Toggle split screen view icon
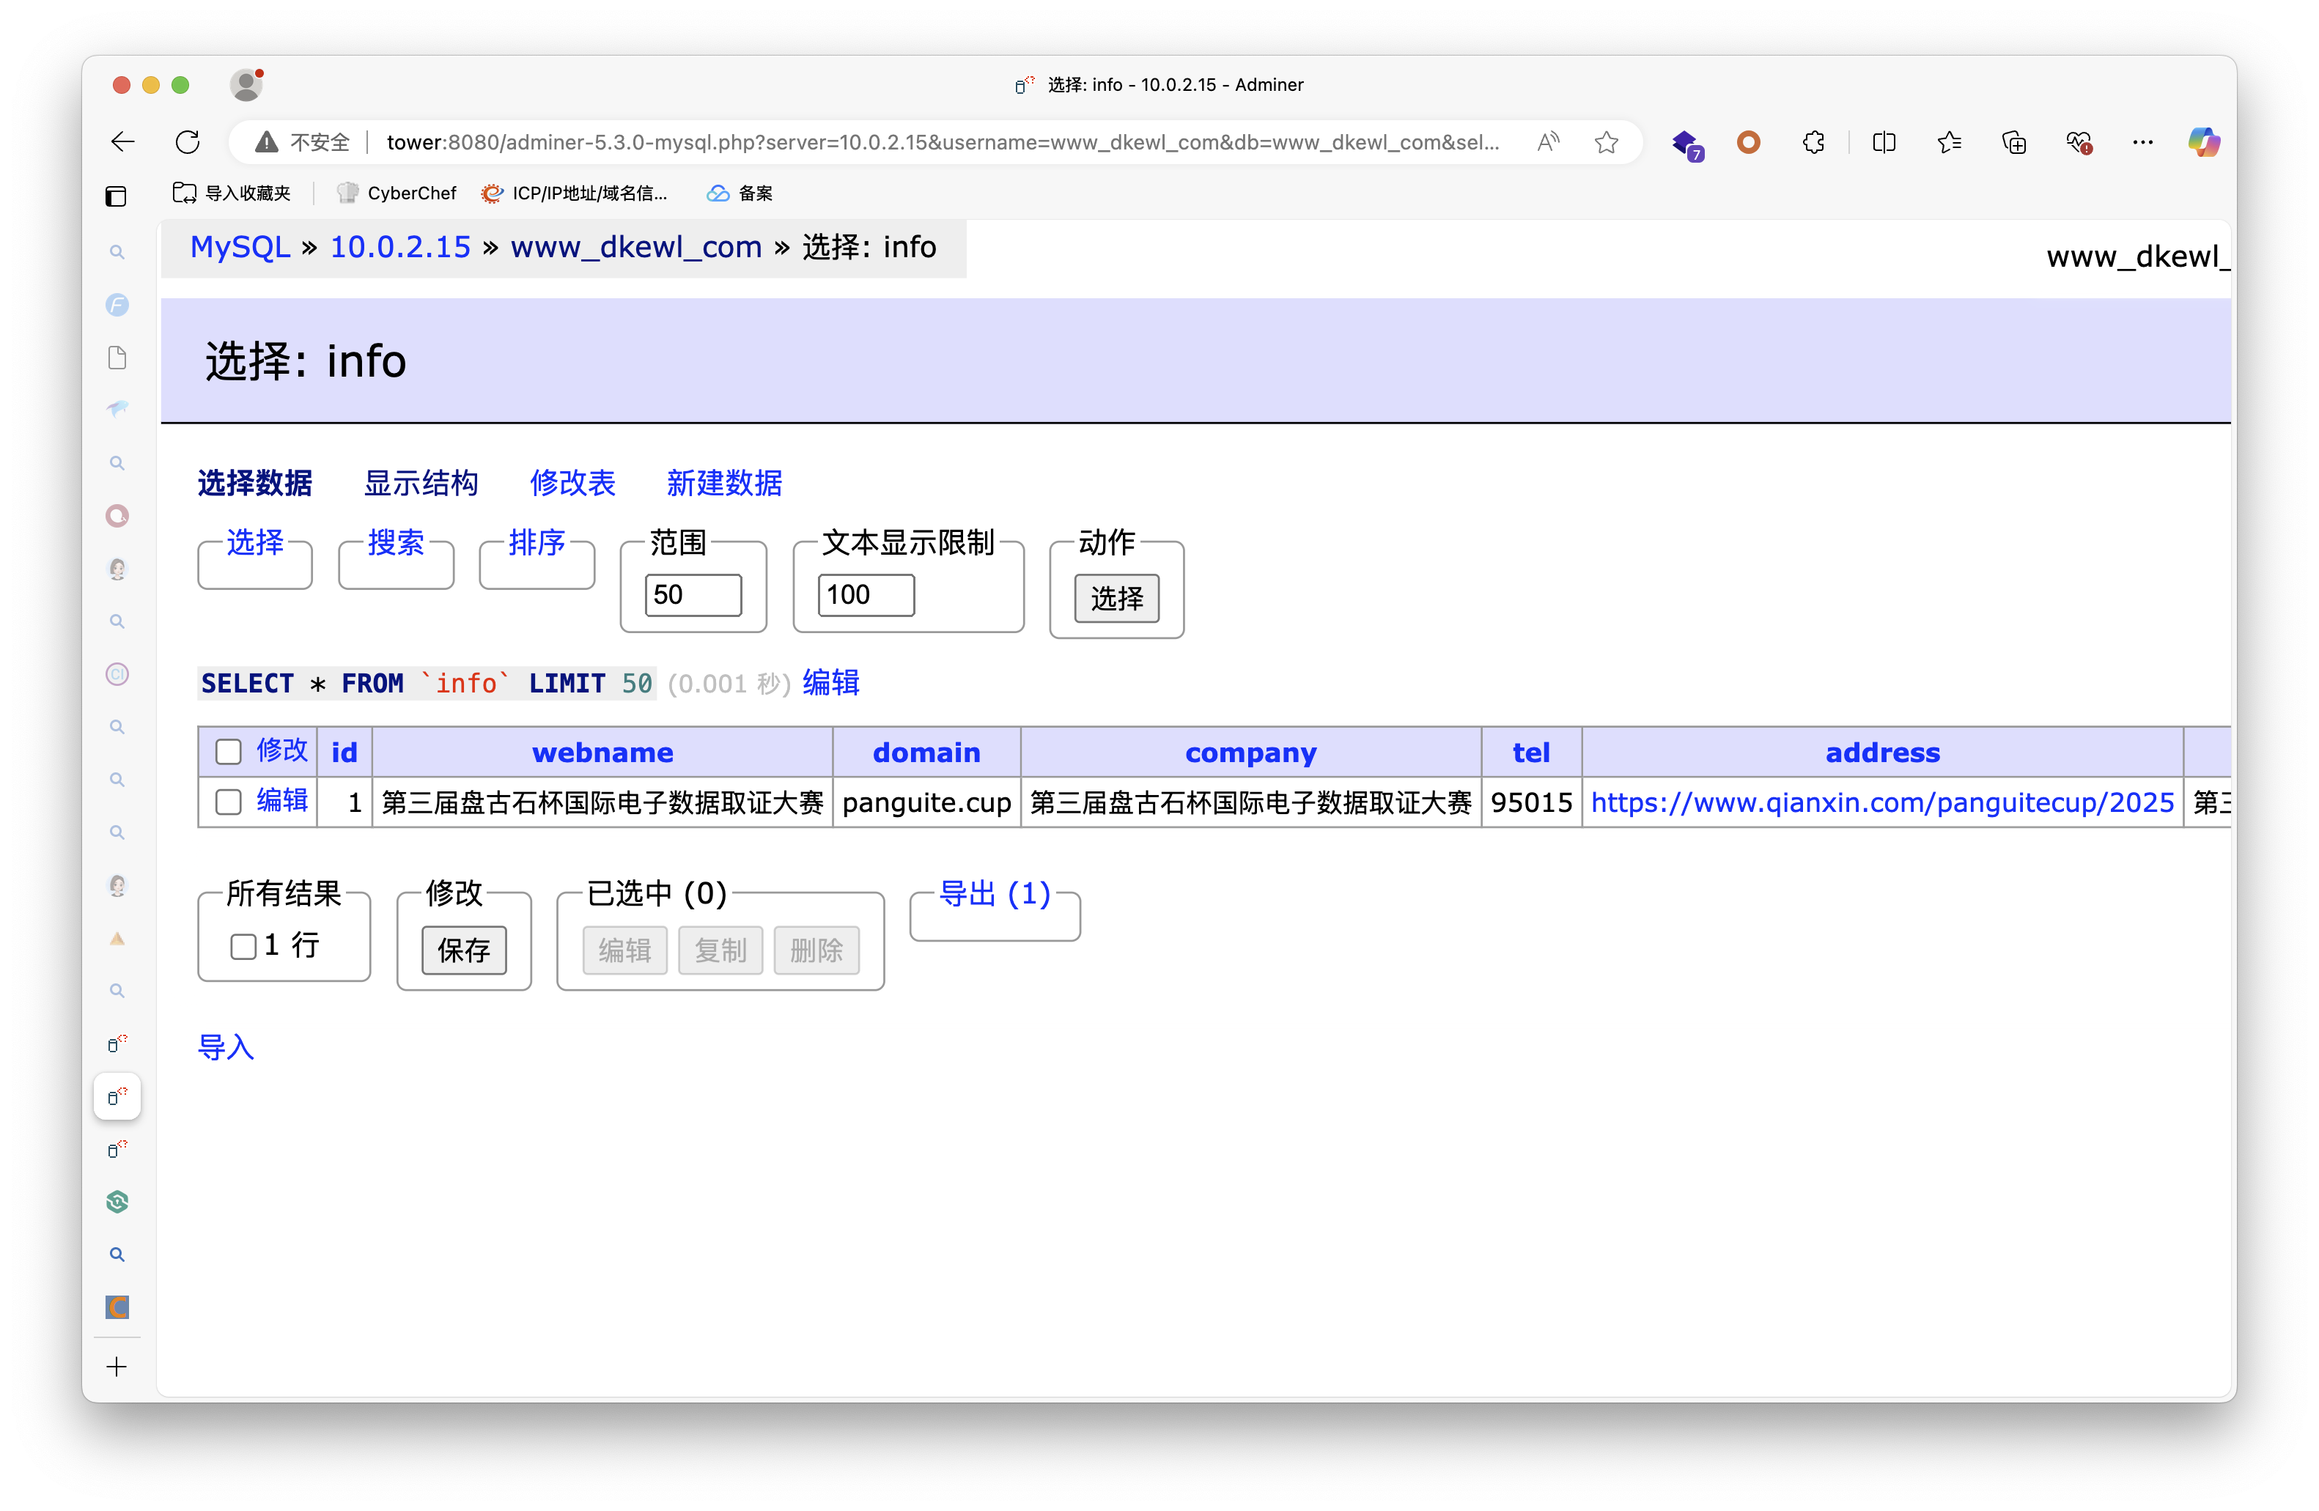 1884,142
